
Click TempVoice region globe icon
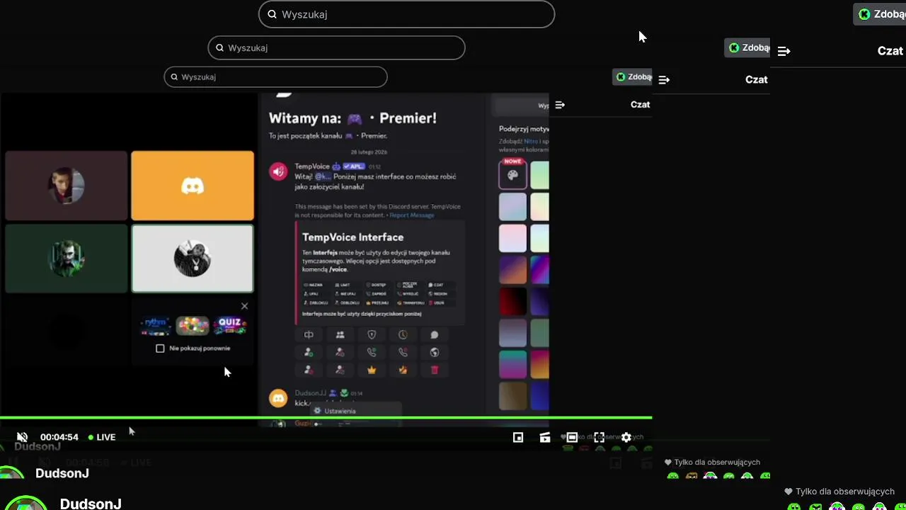[435, 352]
